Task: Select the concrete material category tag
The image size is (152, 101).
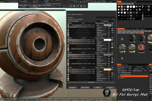Action: click(x=134, y=31)
